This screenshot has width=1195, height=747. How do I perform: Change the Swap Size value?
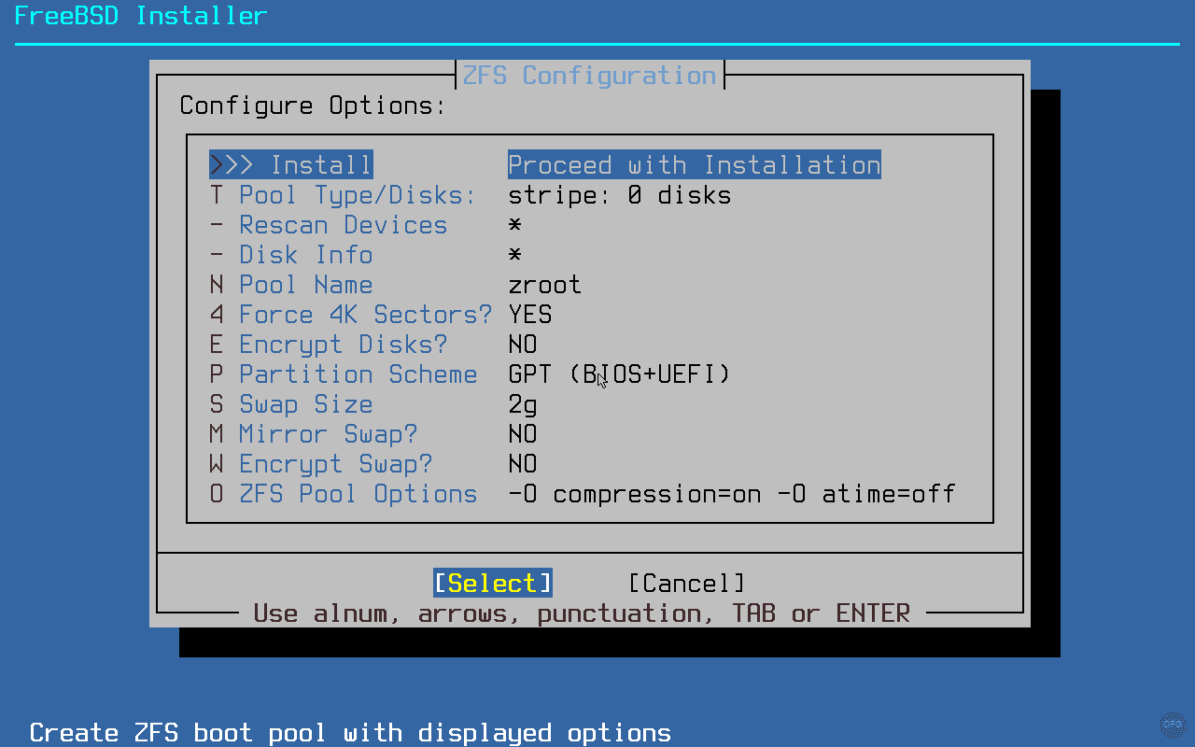pyautogui.click(x=305, y=403)
